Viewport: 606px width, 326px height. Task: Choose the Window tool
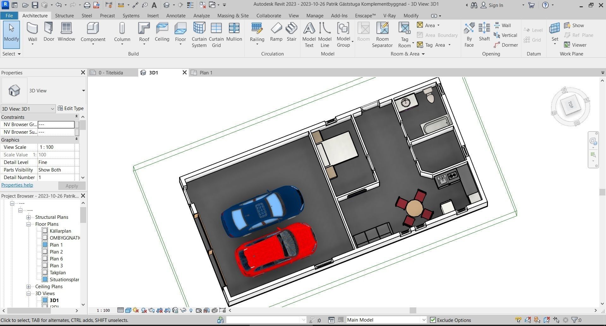[x=66, y=32]
